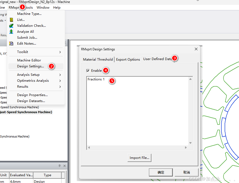Viewport: 239px width, 183px height.
Task: Switch to Export Options tab
Action: click(128, 59)
